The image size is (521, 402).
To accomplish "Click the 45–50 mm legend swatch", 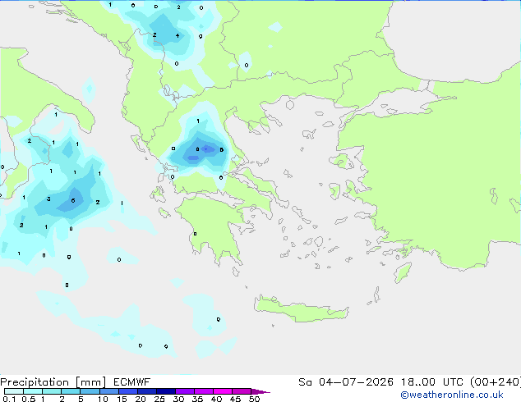I will pyautogui.click(x=242, y=391).
